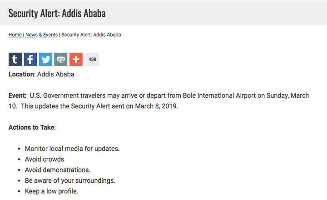
Task: Click 'Be aware of your surroundings' bullet
Action: pyautogui.click(x=70, y=181)
